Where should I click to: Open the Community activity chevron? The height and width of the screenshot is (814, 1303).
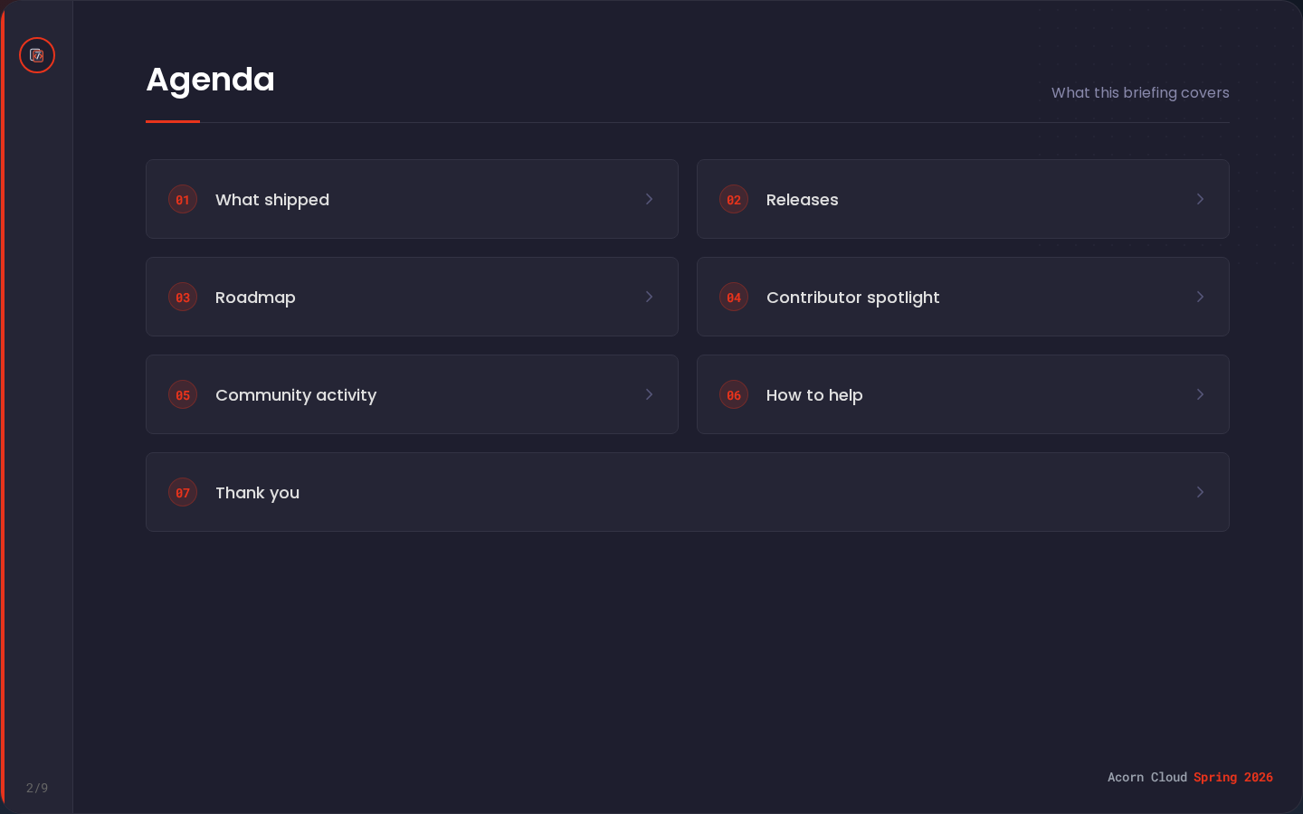coord(649,394)
